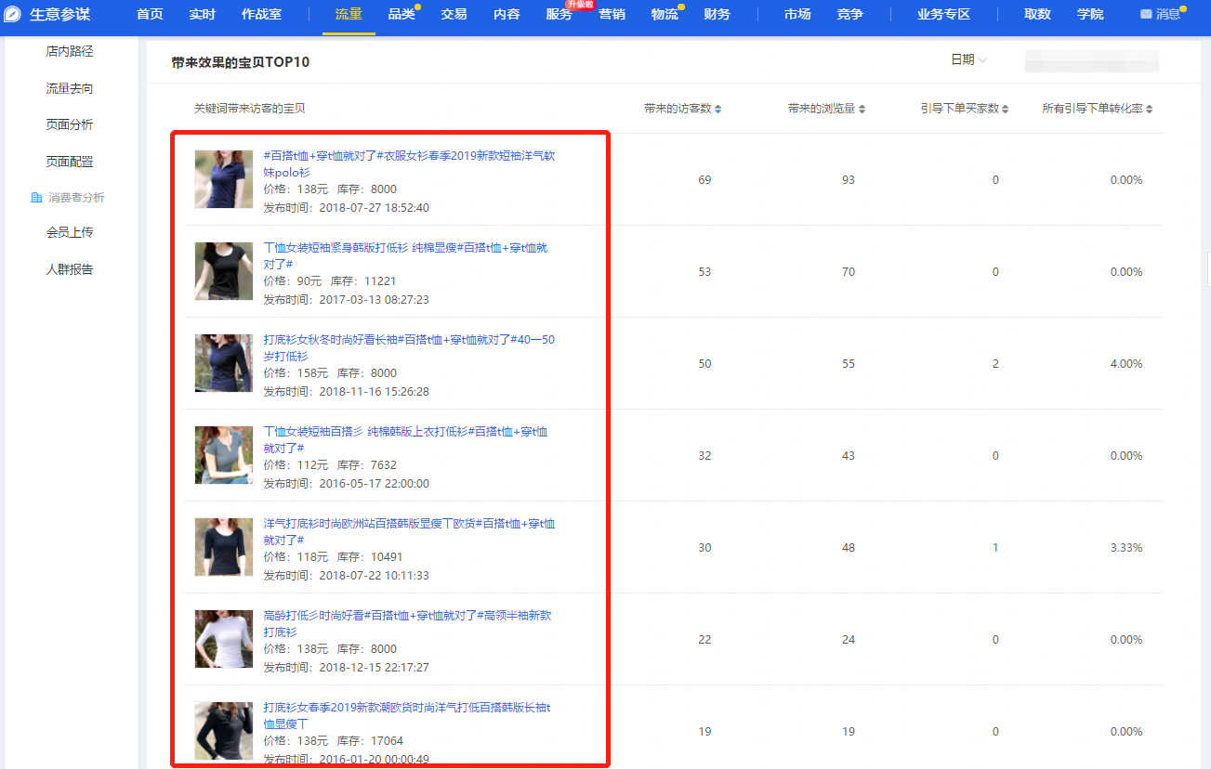This screenshot has width=1211, height=769.
Task: Open the 日期 dropdown
Action: click(x=968, y=59)
